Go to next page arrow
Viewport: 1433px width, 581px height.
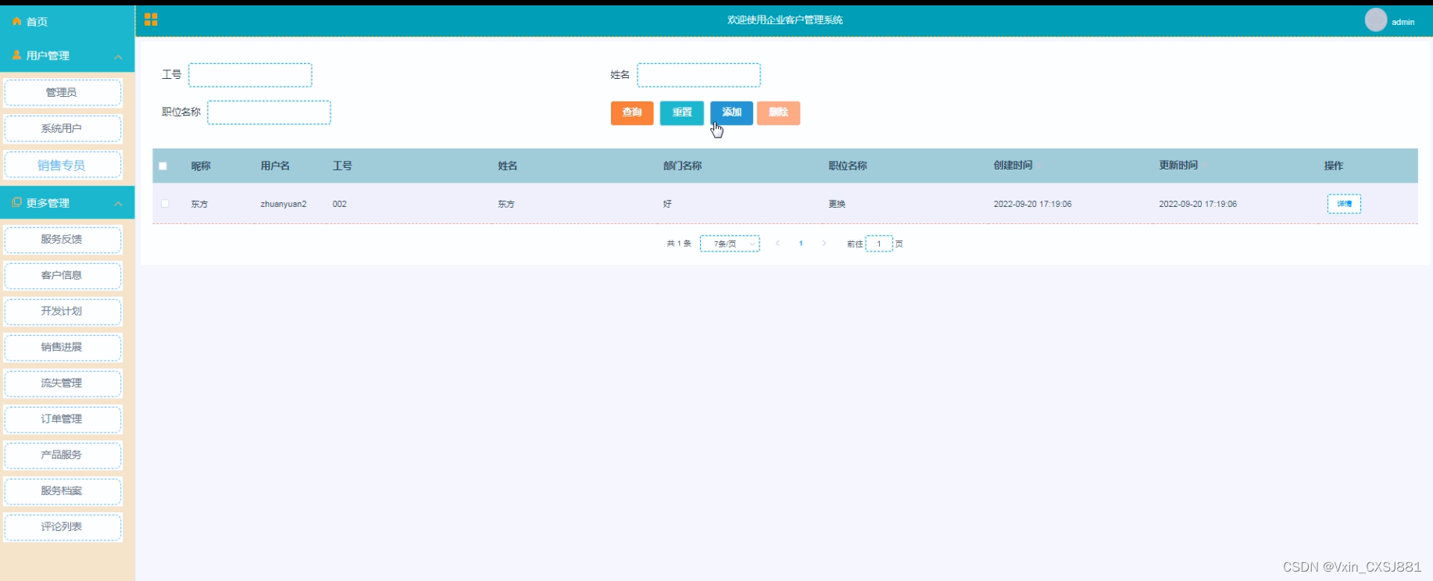point(824,244)
